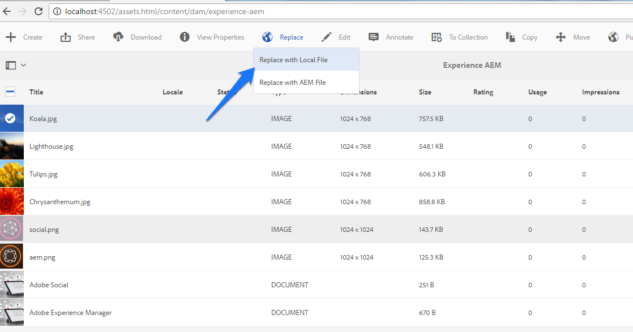This screenshot has height=332, width=633.
Task: Click the Tulips.jpg thumbnail
Action: (x=12, y=174)
